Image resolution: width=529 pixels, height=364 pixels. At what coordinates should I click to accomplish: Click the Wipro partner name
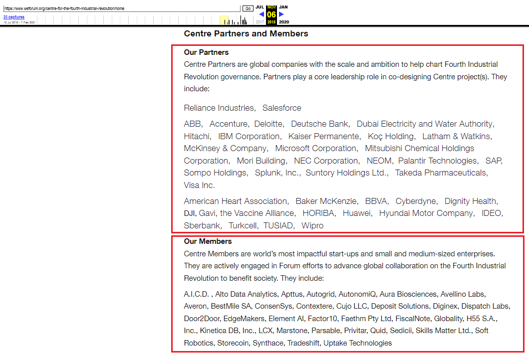point(312,225)
